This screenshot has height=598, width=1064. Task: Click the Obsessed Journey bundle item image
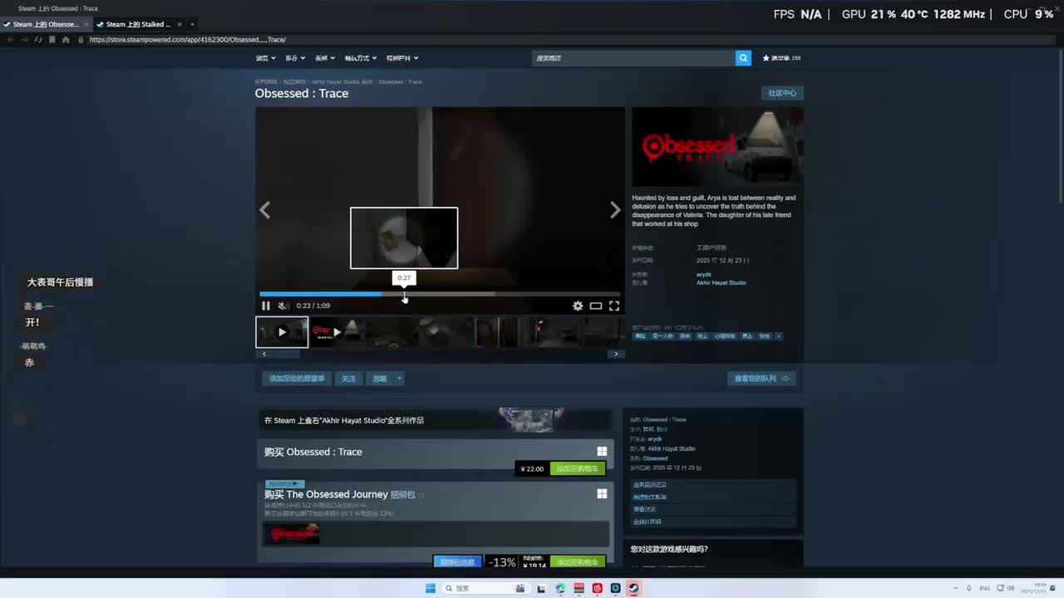[292, 534]
